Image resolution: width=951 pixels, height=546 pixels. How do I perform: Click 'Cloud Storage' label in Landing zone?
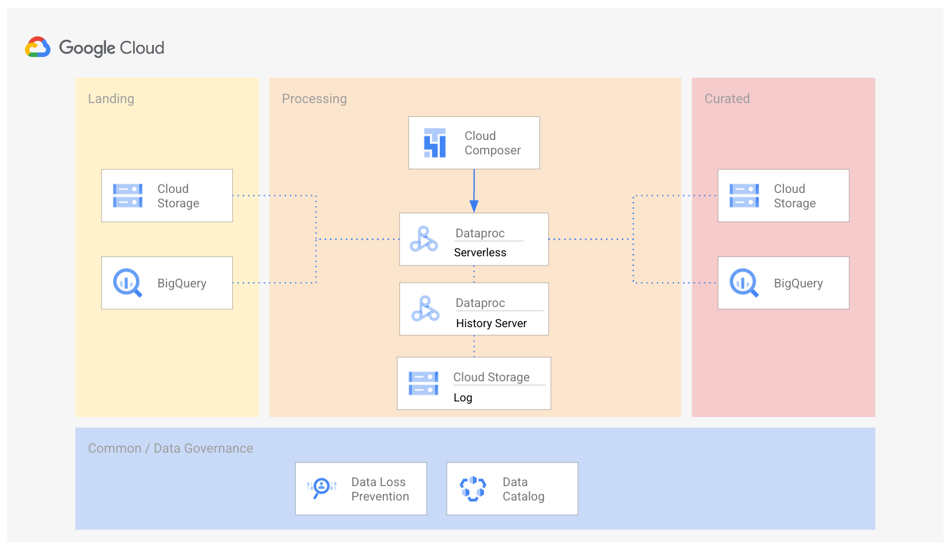coord(178,196)
